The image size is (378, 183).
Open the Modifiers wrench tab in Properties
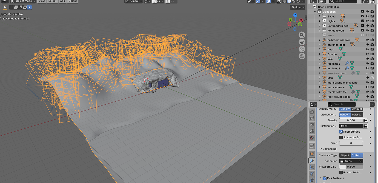coord(311,161)
